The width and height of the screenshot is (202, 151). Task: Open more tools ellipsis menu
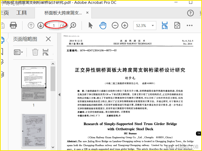tap(190, 25)
